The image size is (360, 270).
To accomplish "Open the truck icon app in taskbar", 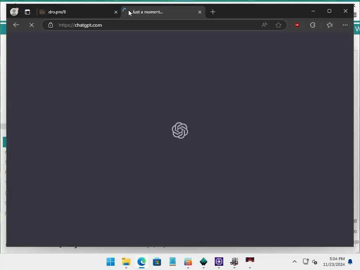I will [234, 262].
